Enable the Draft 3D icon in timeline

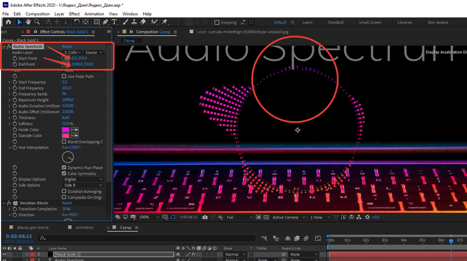click(276, 238)
